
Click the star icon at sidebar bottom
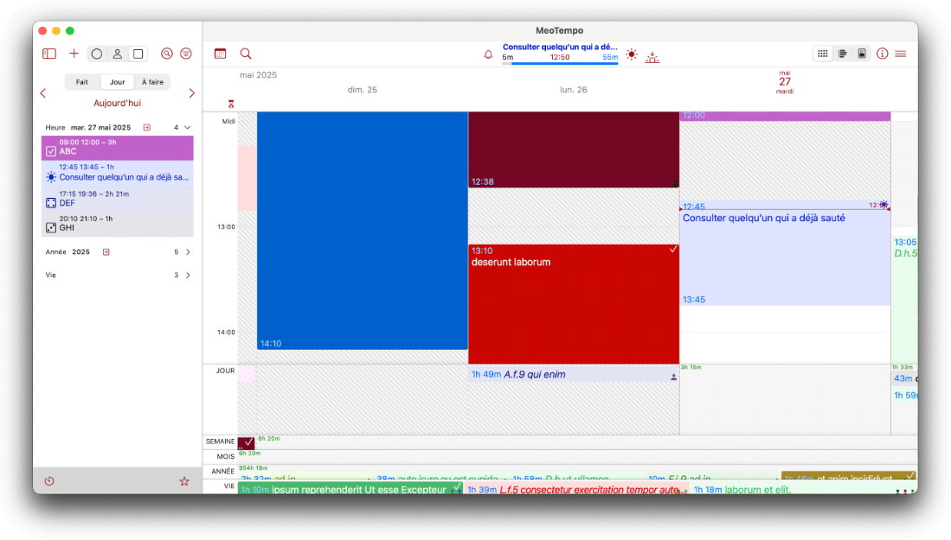click(x=183, y=481)
